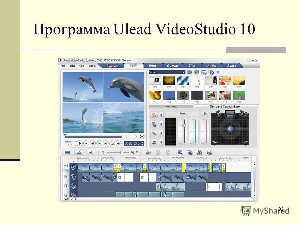Step to next frame
The width and height of the screenshot is (301, 225).
point(99,143)
